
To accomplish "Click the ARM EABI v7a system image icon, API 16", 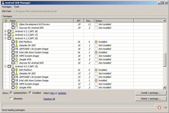I will click(16, 49).
